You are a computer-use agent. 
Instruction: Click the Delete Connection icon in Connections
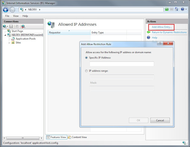23,26
